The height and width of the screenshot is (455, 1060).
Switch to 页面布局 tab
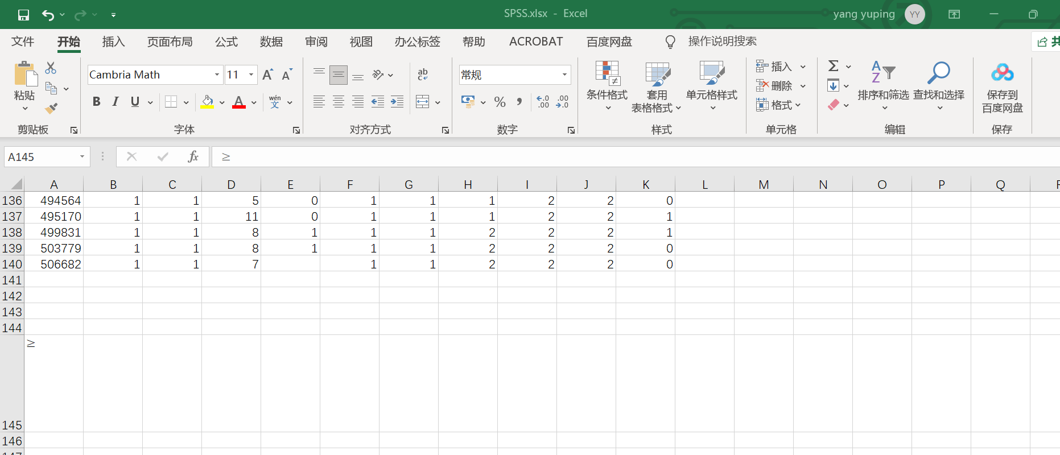pyautogui.click(x=170, y=42)
